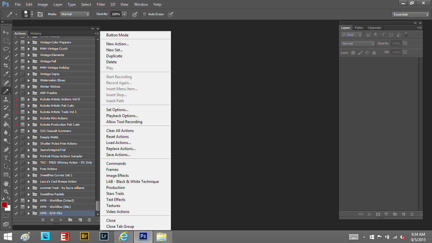Select the Path Selection tool

click(x=6, y=166)
